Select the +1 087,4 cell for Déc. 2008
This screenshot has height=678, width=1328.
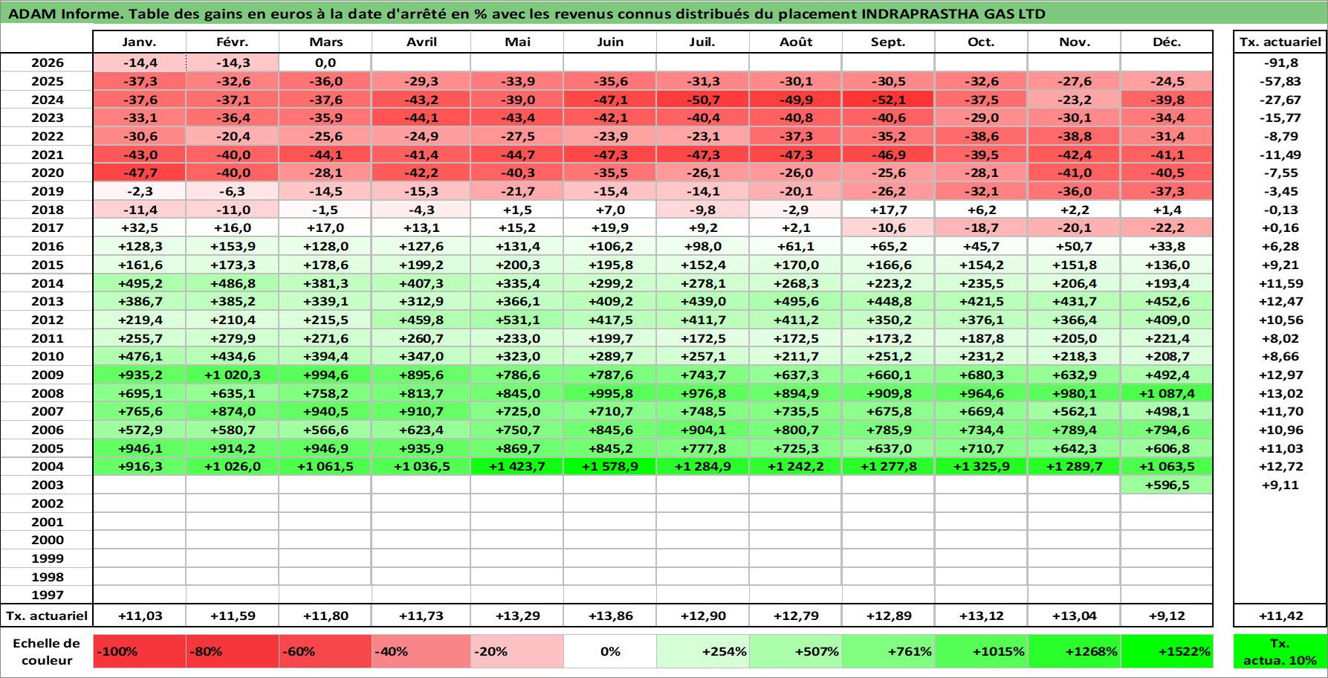pos(1167,393)
